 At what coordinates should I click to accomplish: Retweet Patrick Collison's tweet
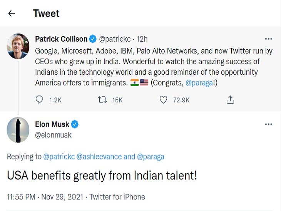coord(102,100)
